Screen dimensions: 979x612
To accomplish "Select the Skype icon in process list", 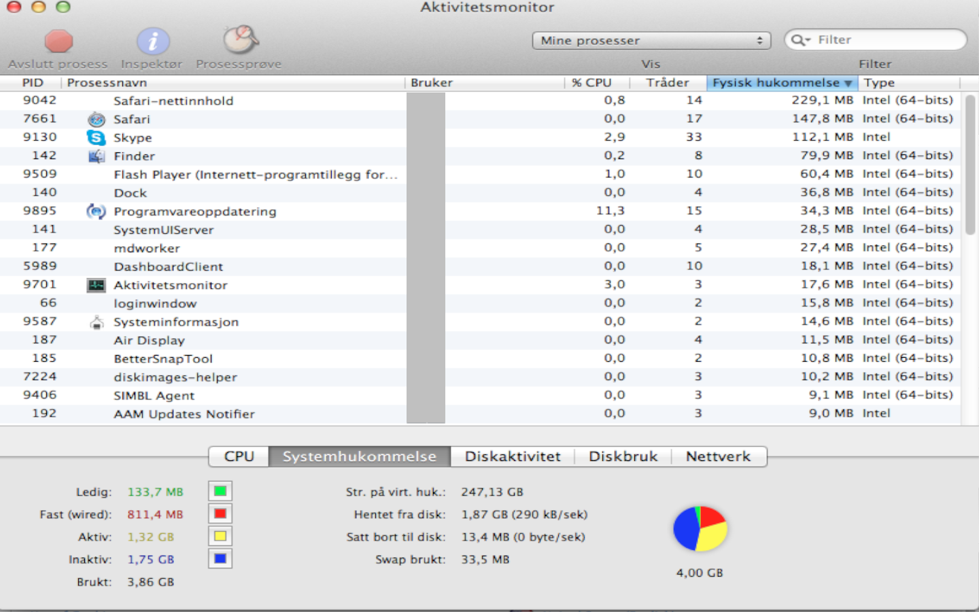I will click(x=97, y=137).
